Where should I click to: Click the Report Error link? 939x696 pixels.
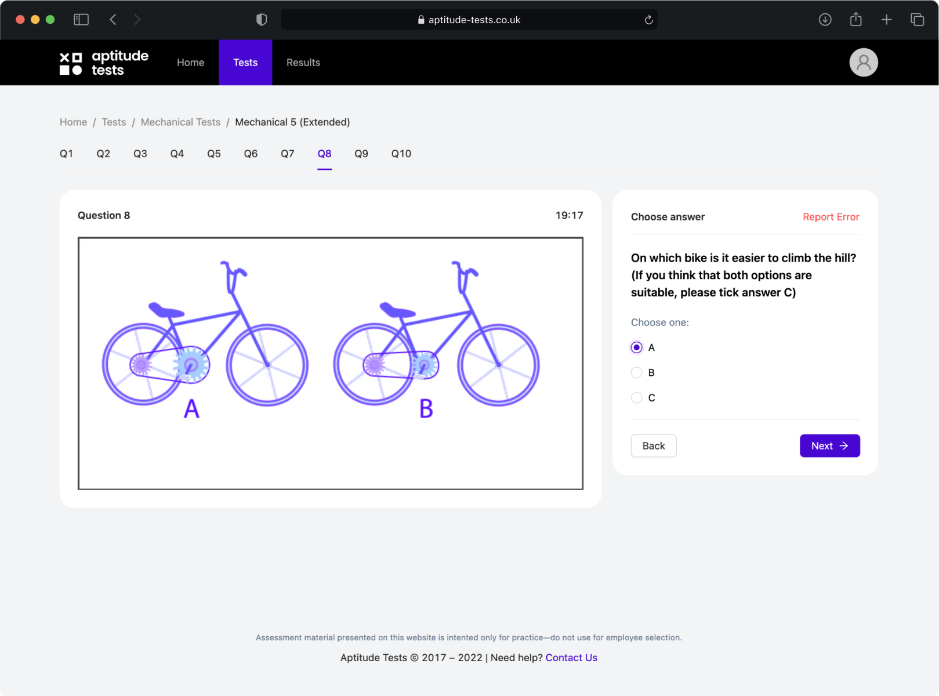(x=831, y=217)
